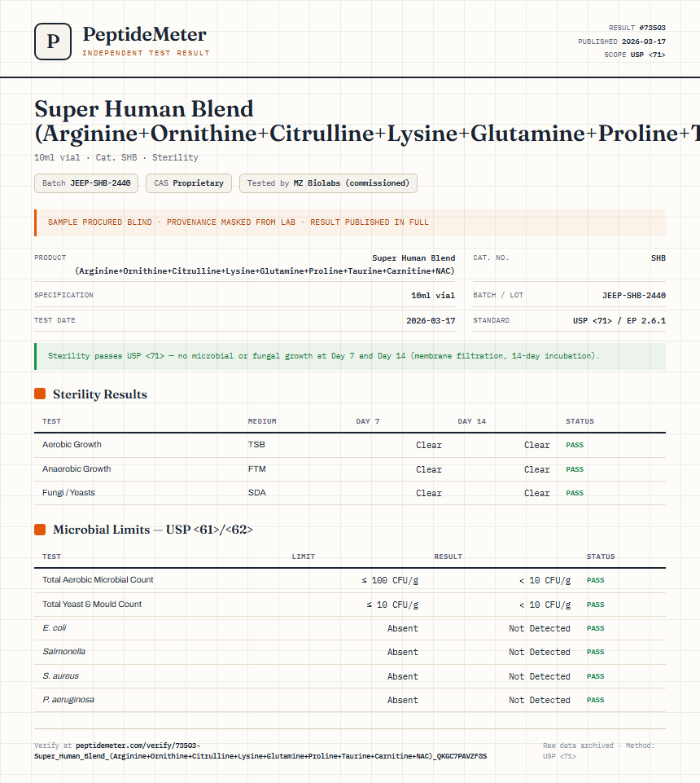Click 'SCOPE USP <71>' in the header

pyautogui.click(x=635, y=55)
